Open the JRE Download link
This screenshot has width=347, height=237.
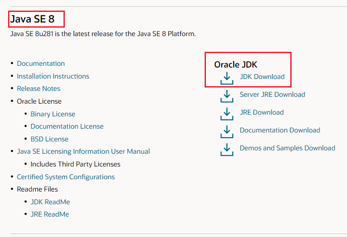pyautogui.click(x=262, y=113)
